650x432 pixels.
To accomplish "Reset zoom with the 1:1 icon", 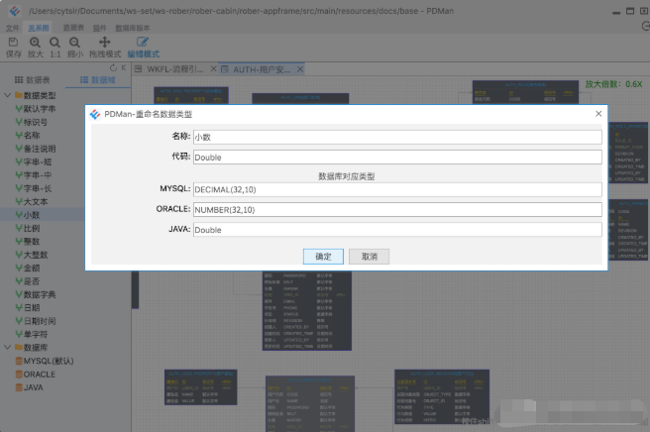I will point(54,42).
